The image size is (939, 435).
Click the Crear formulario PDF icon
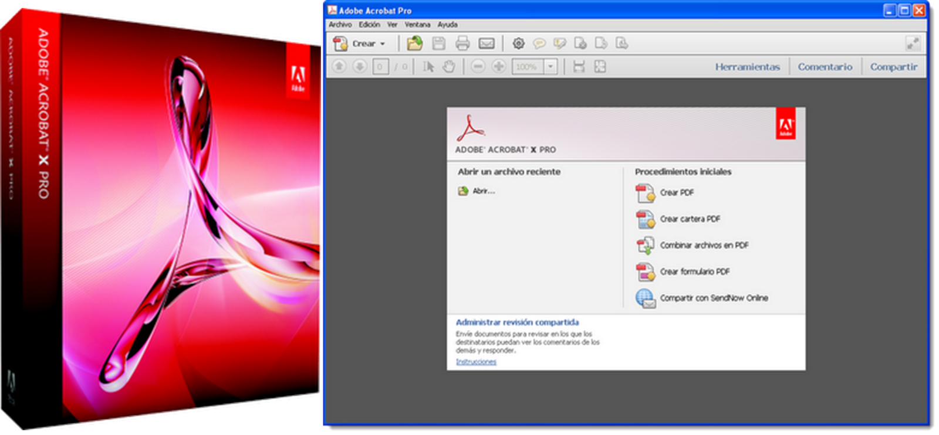point(645,272)
